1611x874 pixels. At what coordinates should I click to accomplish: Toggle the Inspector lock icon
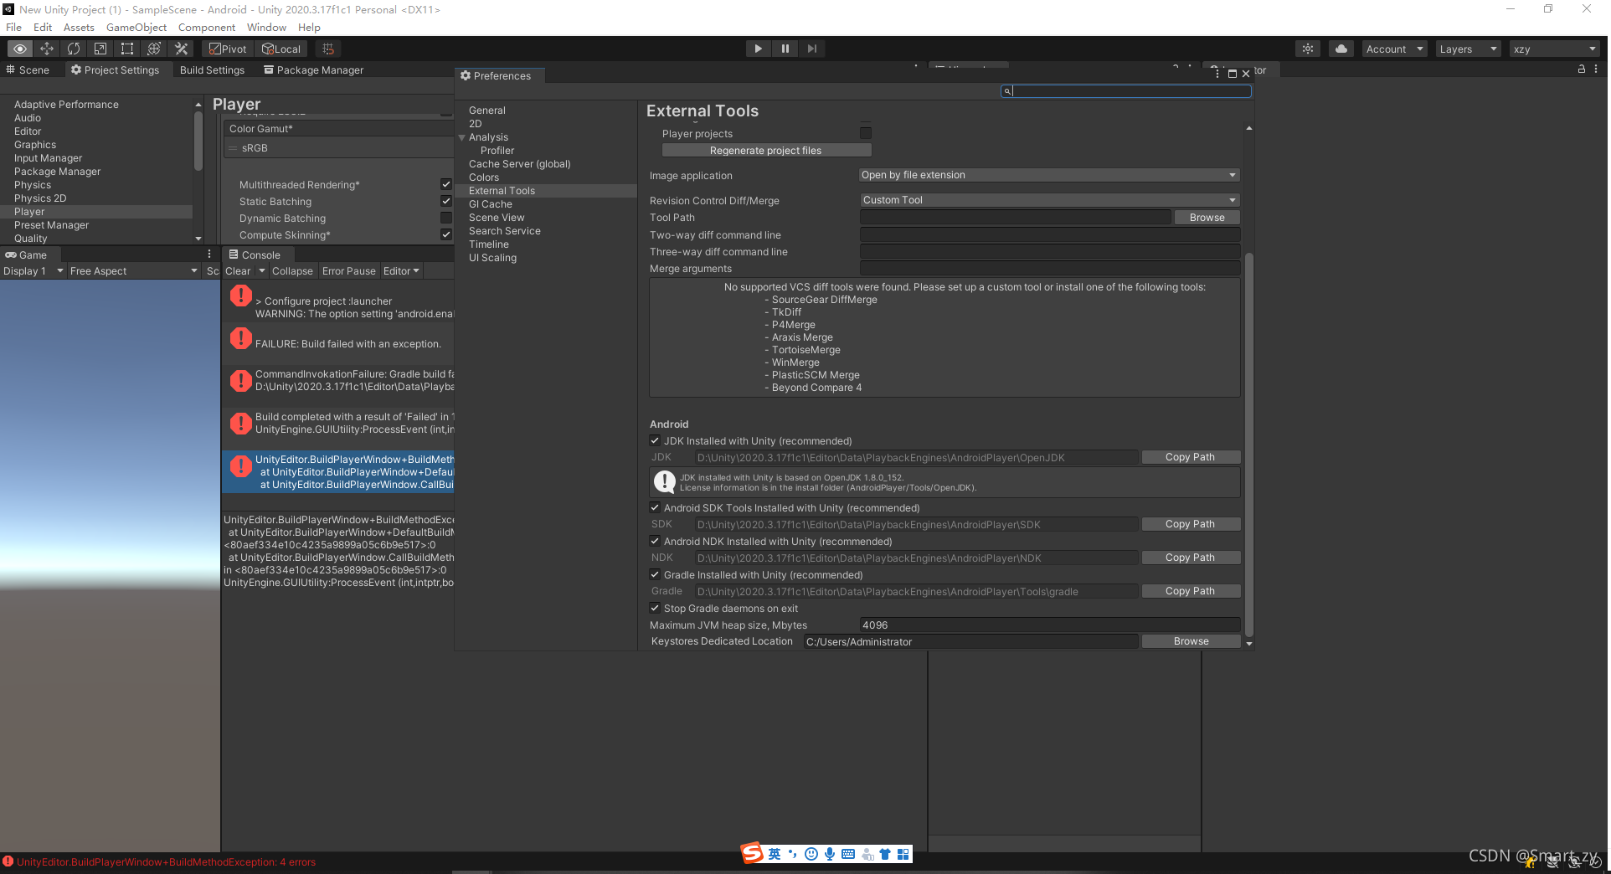tap(1582, 69)
